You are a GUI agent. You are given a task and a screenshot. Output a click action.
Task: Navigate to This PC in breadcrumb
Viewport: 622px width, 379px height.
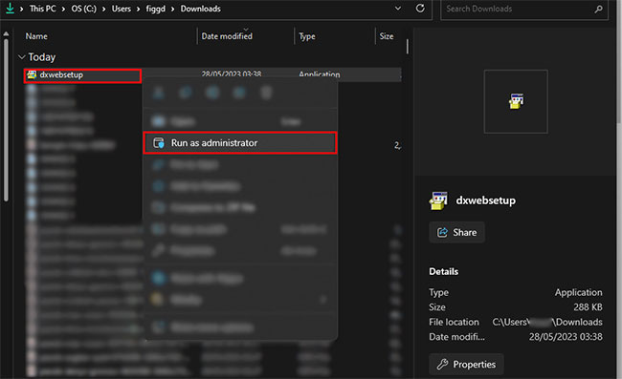pyautogui.click(x=43, y=9)
